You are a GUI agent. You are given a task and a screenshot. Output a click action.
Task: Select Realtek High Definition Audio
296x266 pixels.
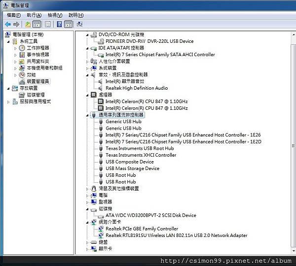point(137,88)
